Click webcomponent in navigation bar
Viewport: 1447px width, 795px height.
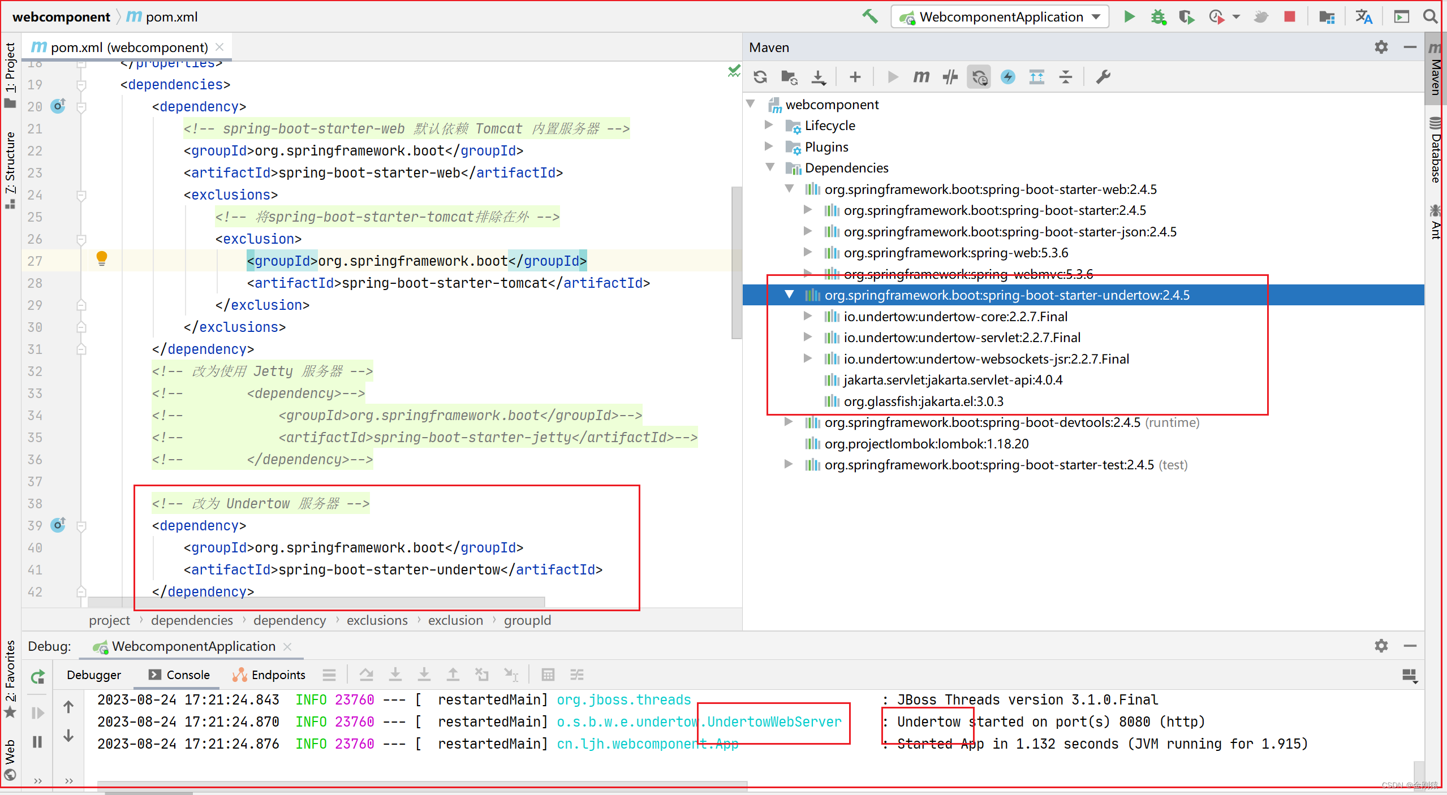[61, 17]
